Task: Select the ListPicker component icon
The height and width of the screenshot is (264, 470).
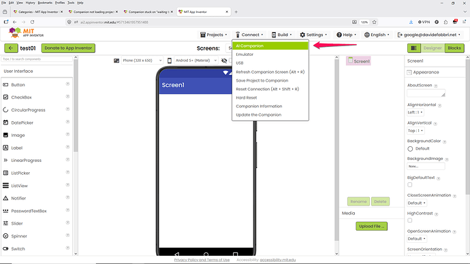Action: pyautogui.click(x=5, y=173)
